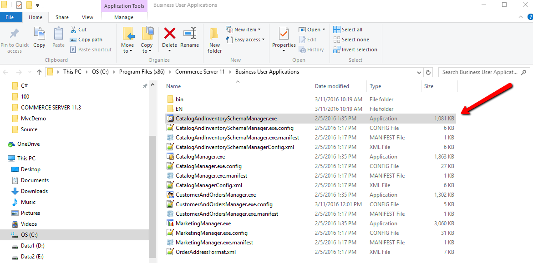Click the Cut scissors command
The width and height of the screenshot is (533, 263).
click(x=79, y=30)
